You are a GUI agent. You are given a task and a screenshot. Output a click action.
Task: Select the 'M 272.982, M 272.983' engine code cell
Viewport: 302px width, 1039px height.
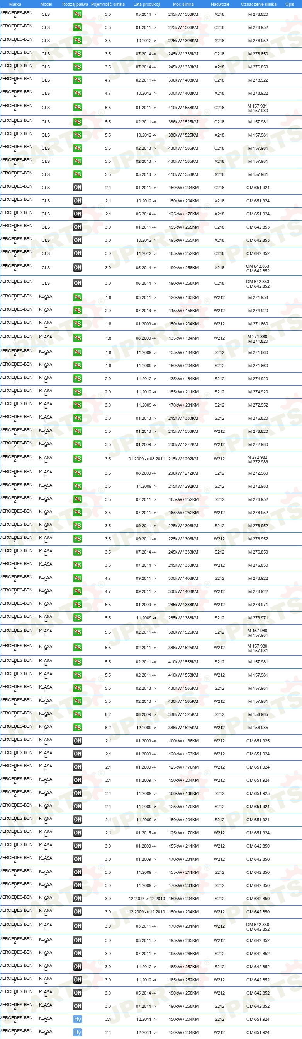[258, 460]
